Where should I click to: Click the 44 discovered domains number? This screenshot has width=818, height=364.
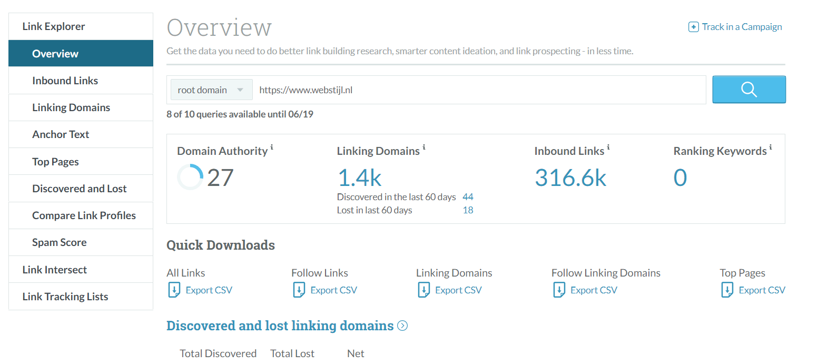[468, 197]
